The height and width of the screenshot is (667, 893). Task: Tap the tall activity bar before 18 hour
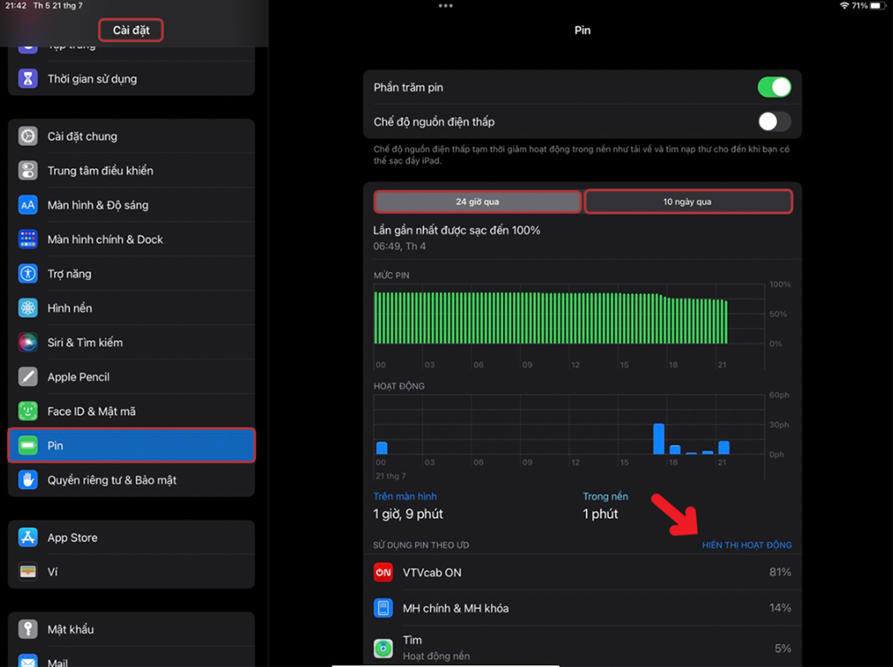pyautogui.click(x=658, y=439)
